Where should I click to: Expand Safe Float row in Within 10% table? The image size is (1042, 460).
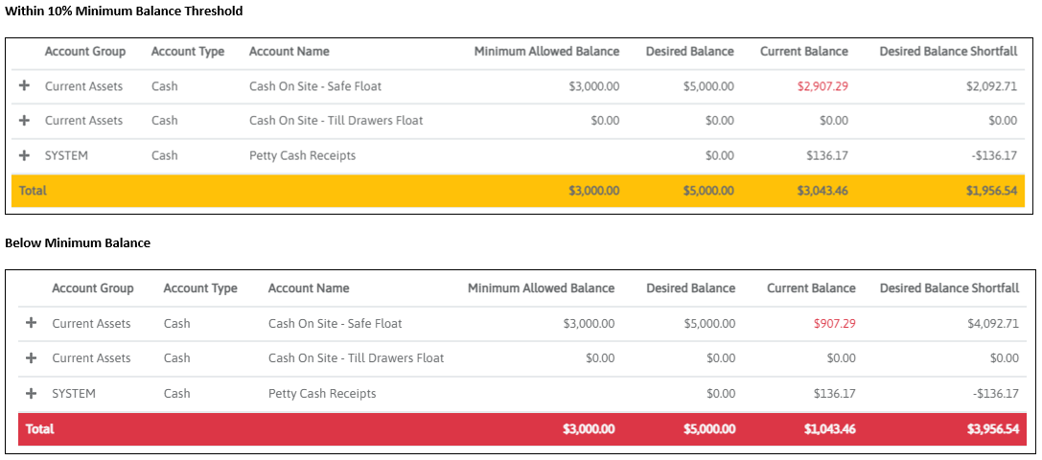click(x=25, y=86)
